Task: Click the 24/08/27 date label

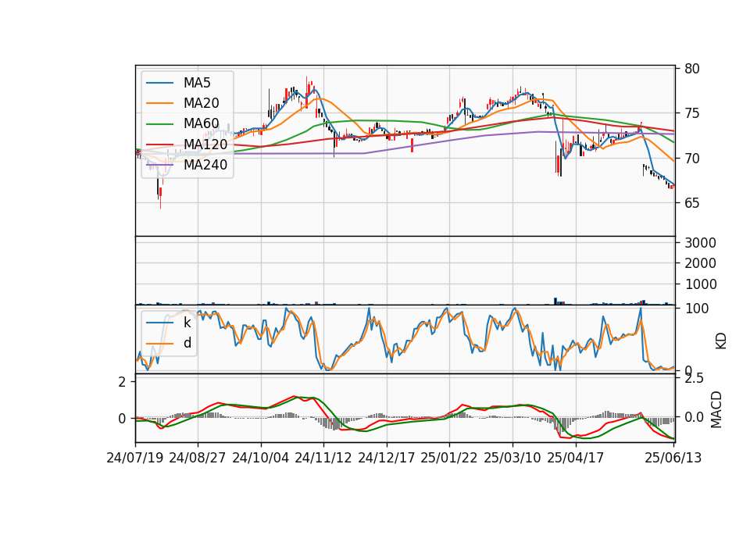Action: pyautogui.click(x=197, y=458)
